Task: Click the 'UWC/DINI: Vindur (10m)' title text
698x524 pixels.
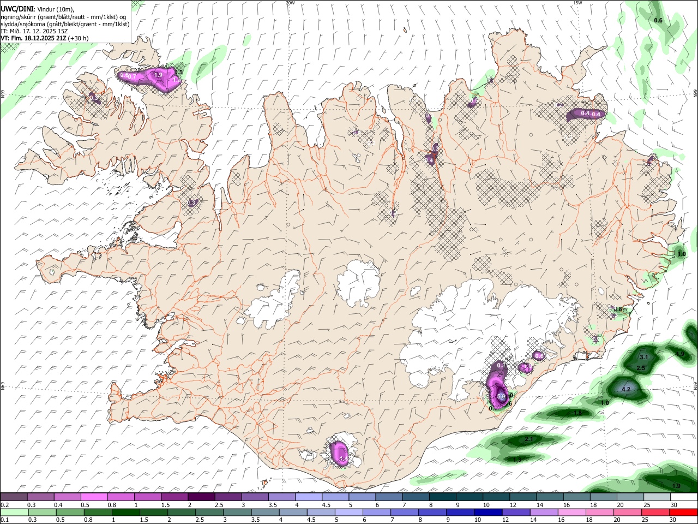Action: tap(38, 9)
